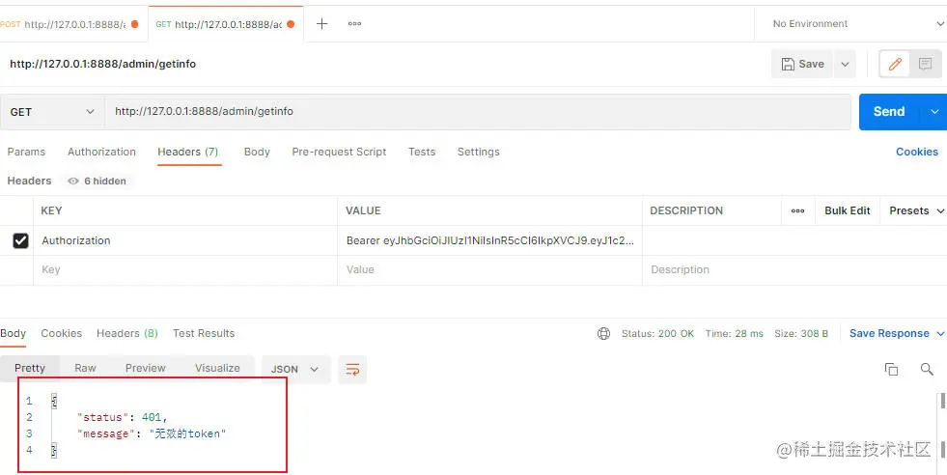Click the Save button

pyautogui.click(x=802, y=64)
